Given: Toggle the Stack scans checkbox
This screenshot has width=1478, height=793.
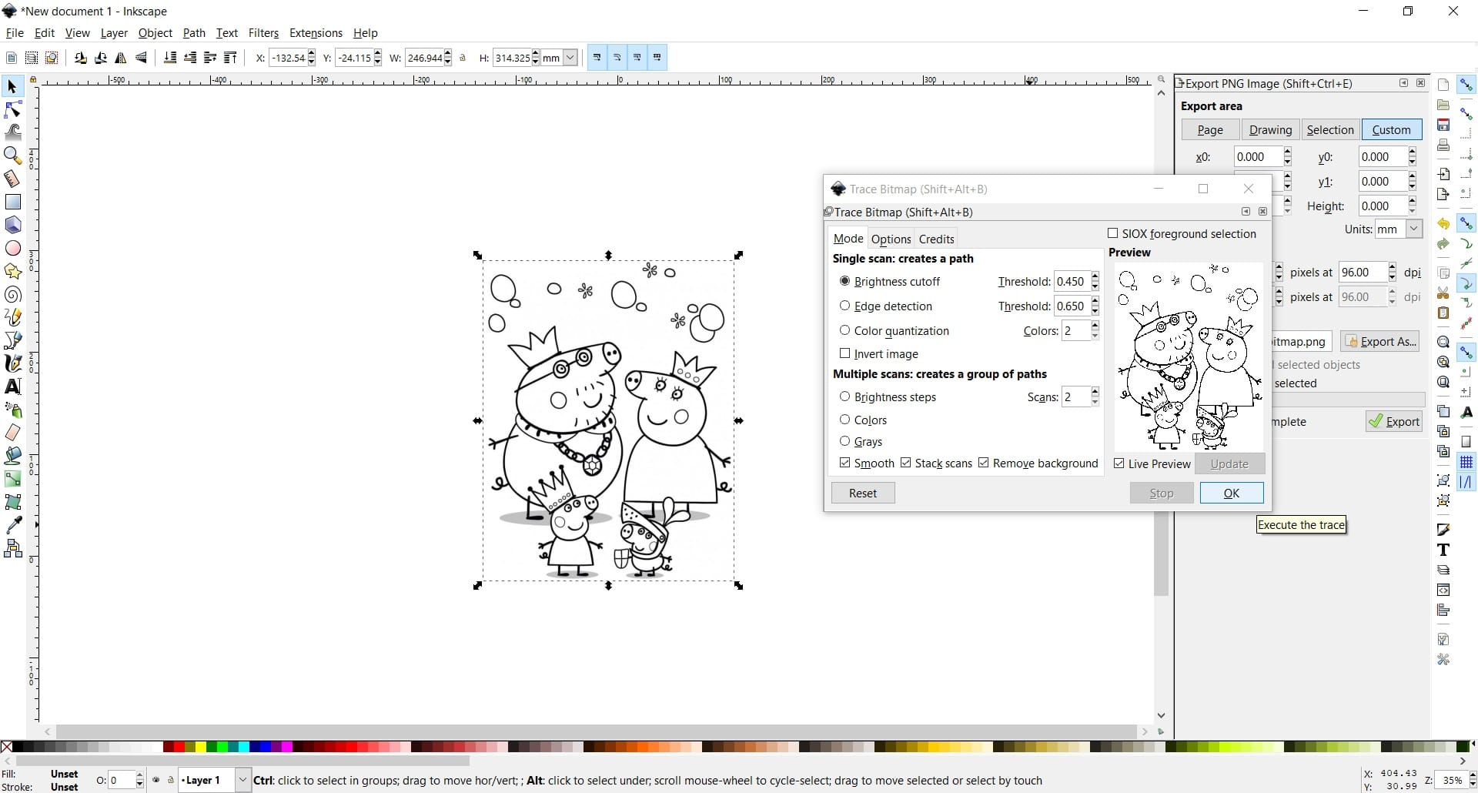Looking at the screenshot, I should point(906,463).
